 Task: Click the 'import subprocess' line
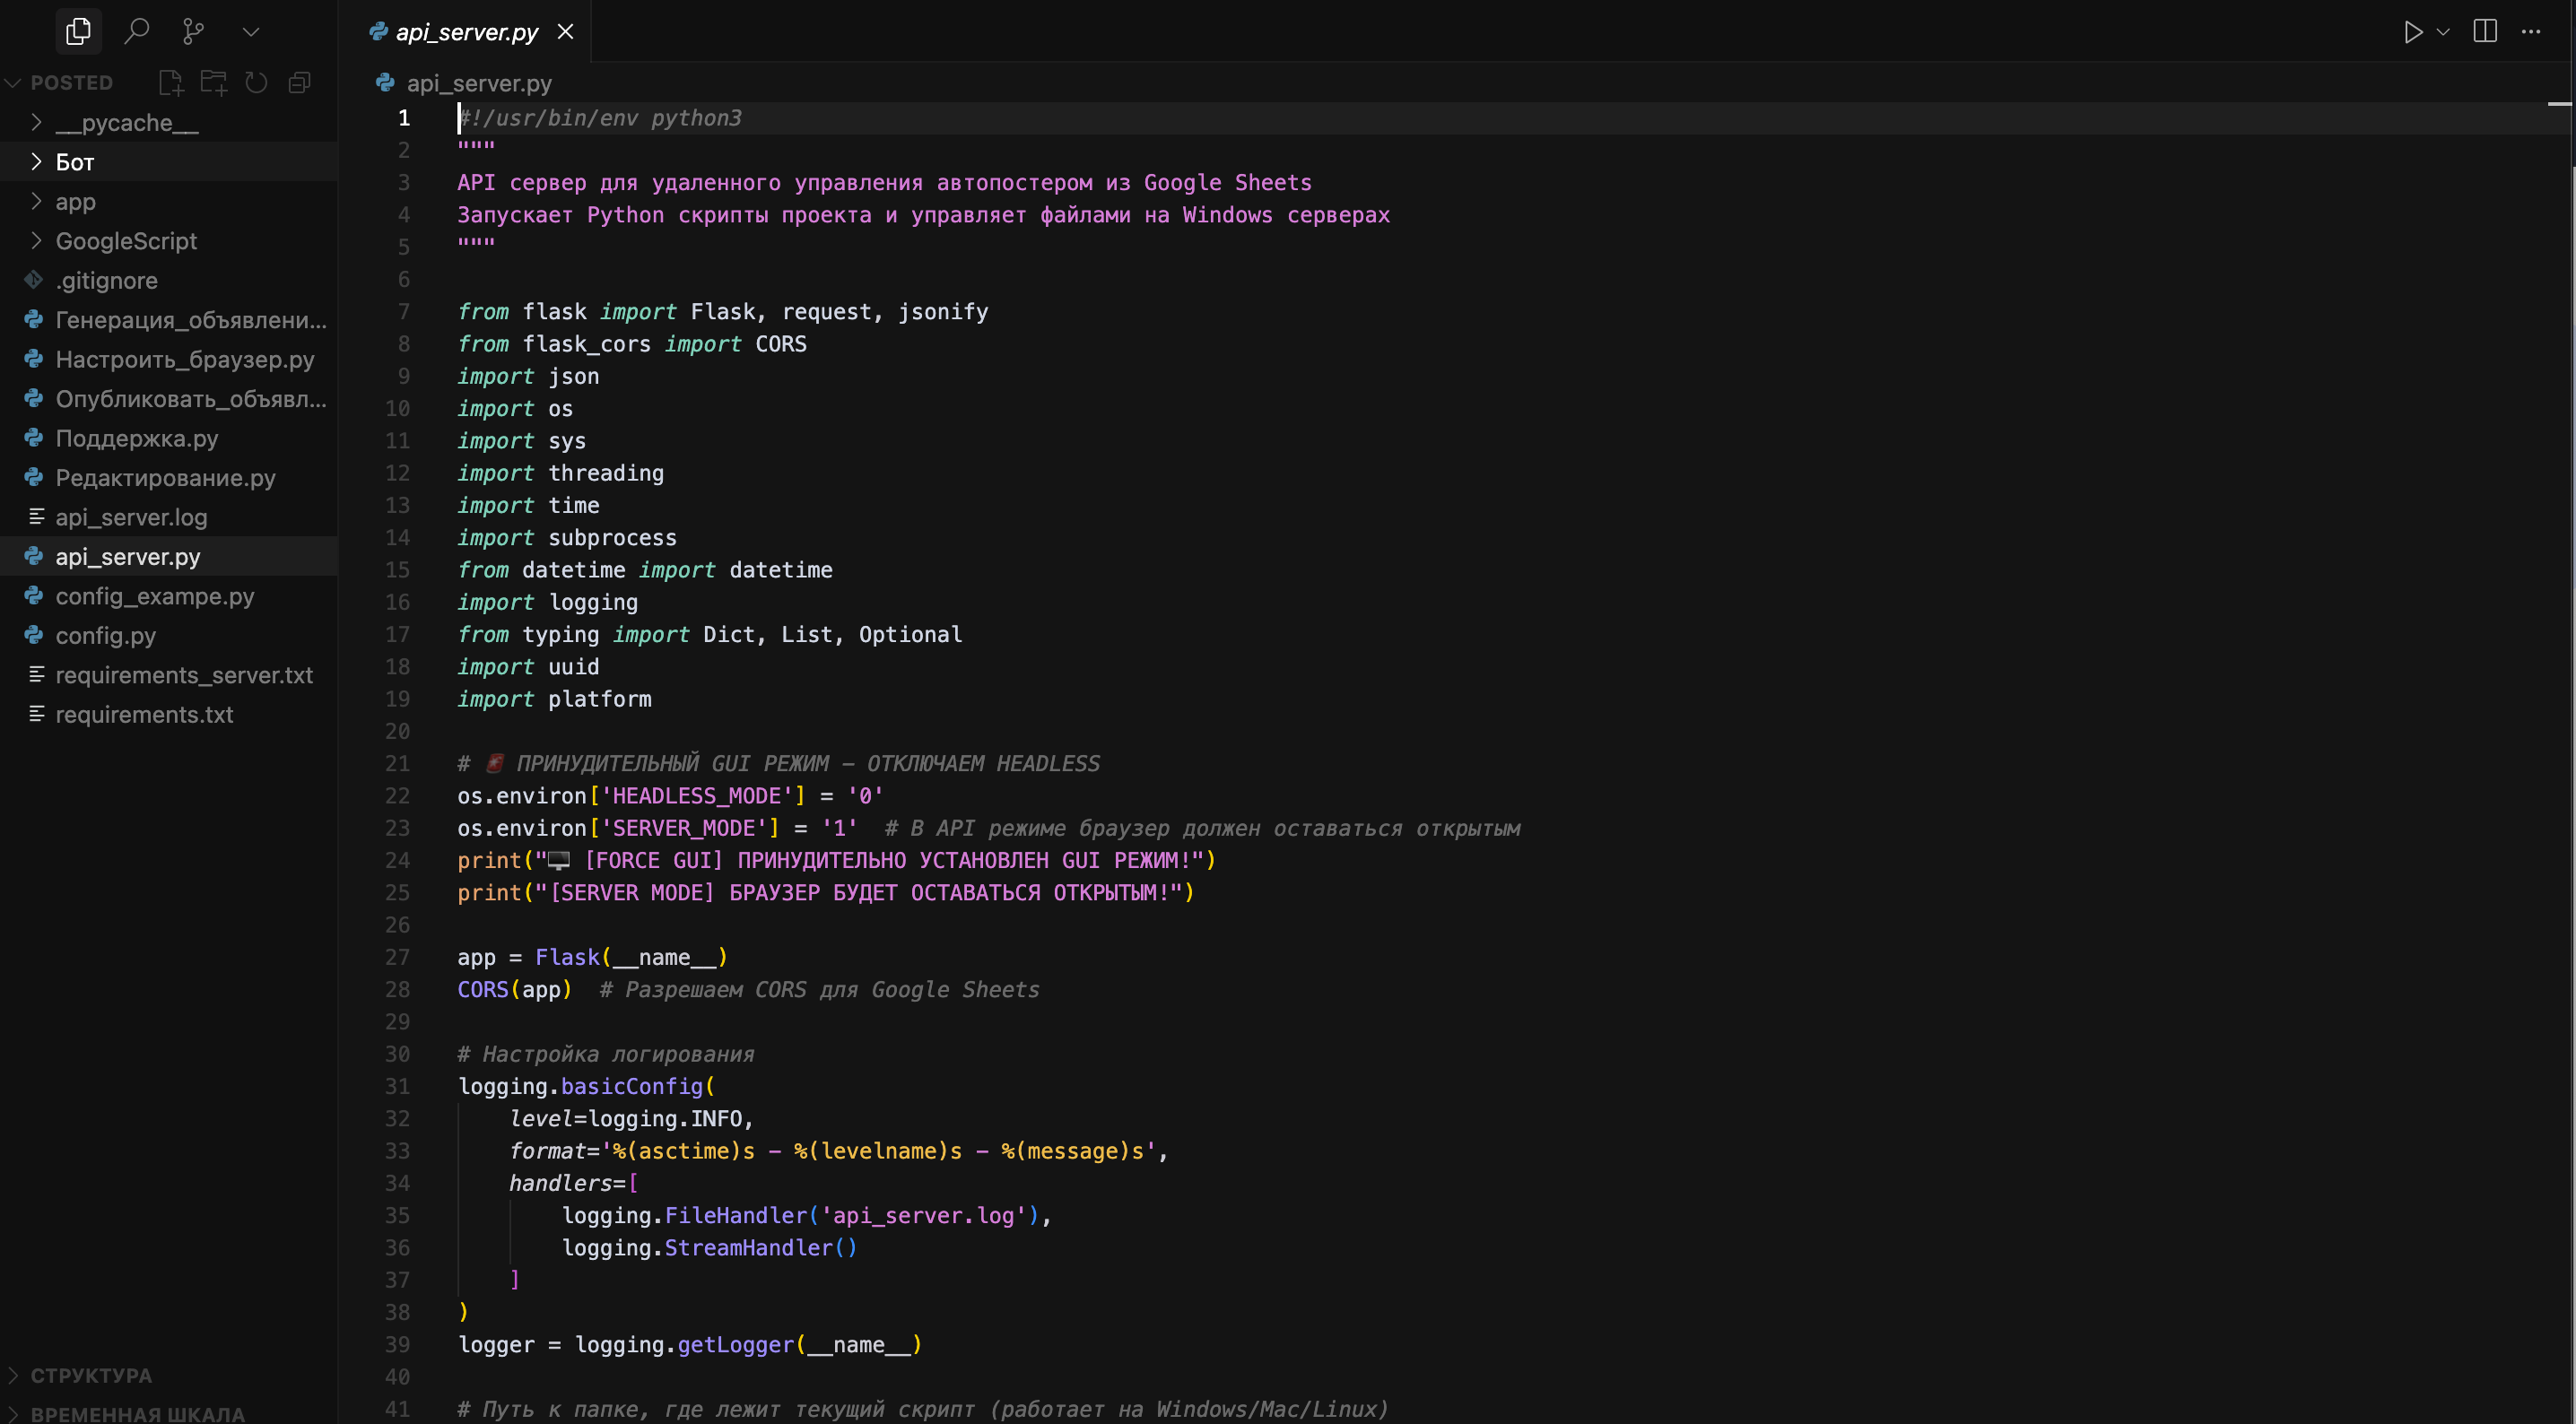click(x=567, y=538)
